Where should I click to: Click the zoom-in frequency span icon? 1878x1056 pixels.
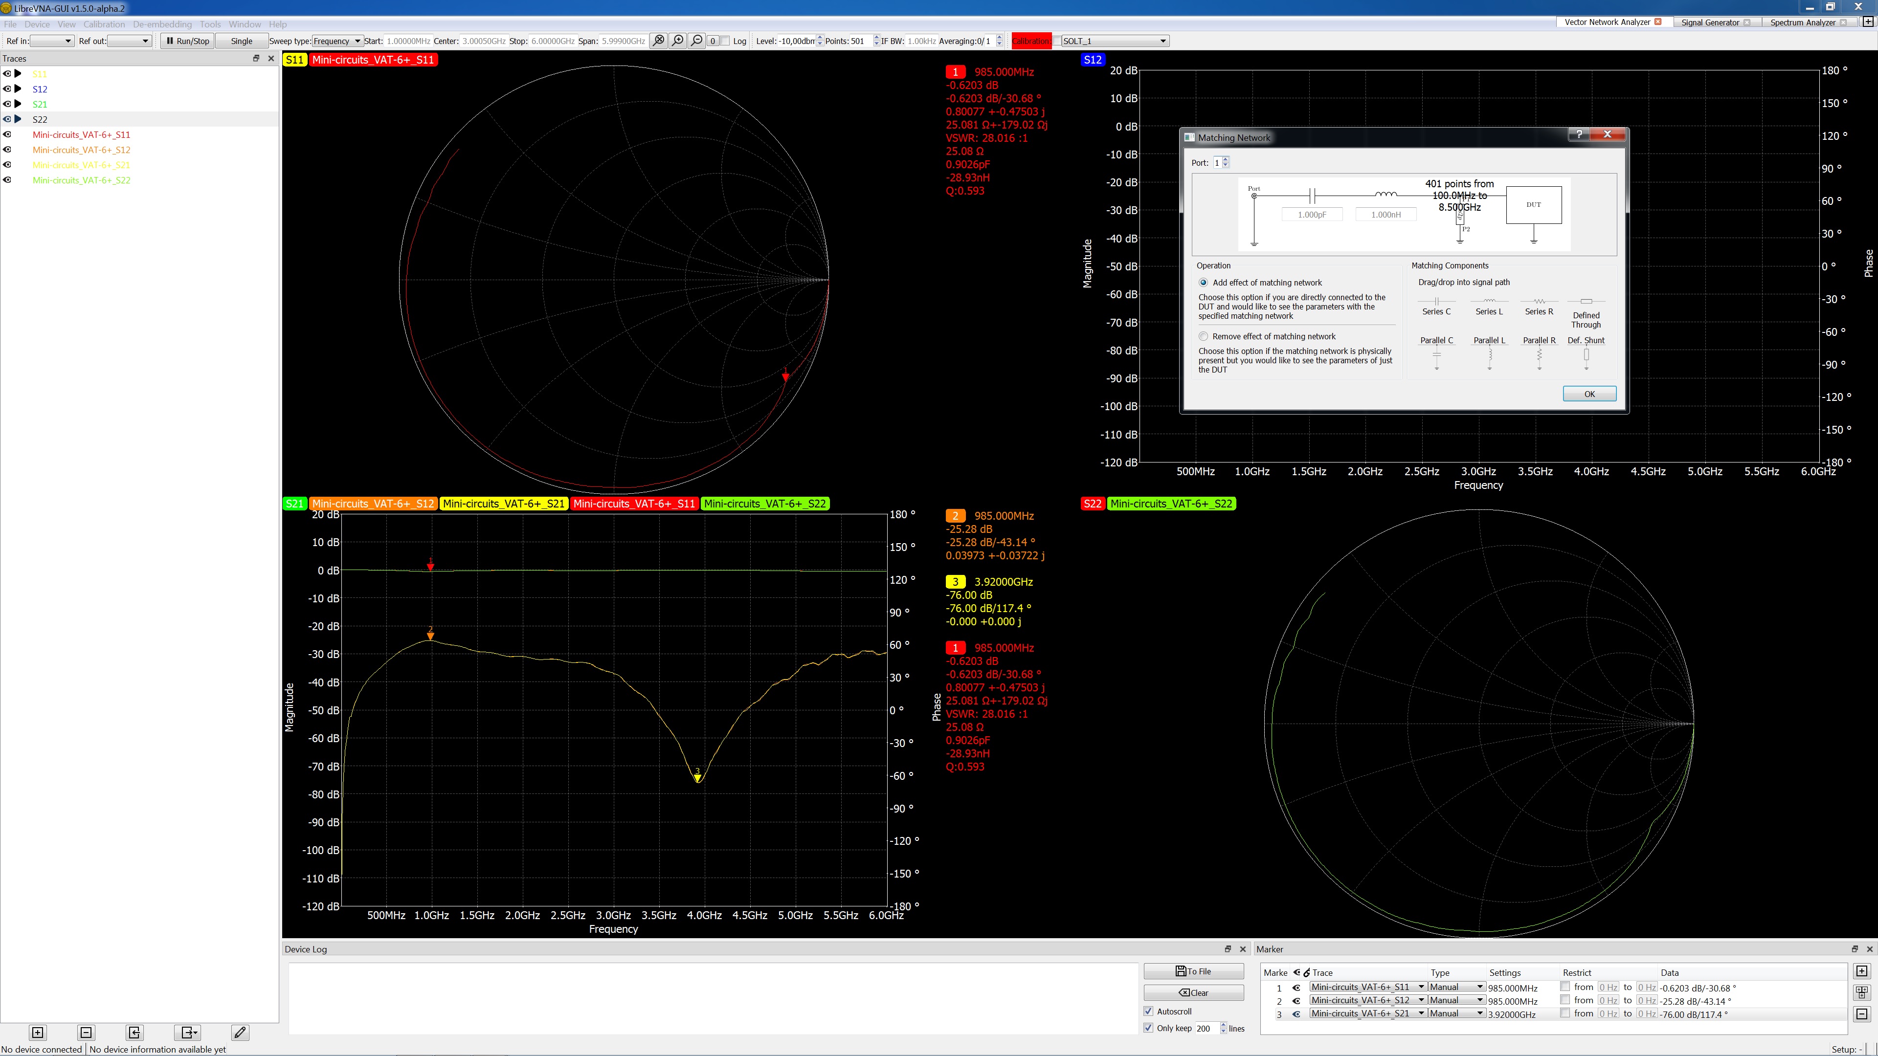(678, 41)
